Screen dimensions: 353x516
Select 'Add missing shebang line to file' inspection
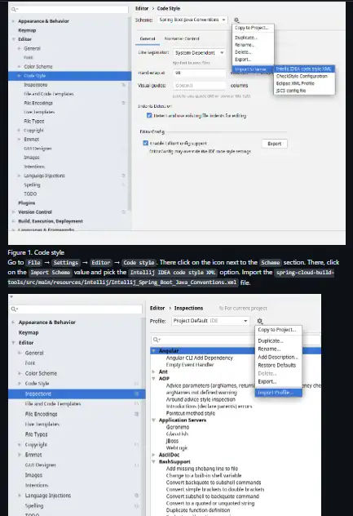coord(202,469)
